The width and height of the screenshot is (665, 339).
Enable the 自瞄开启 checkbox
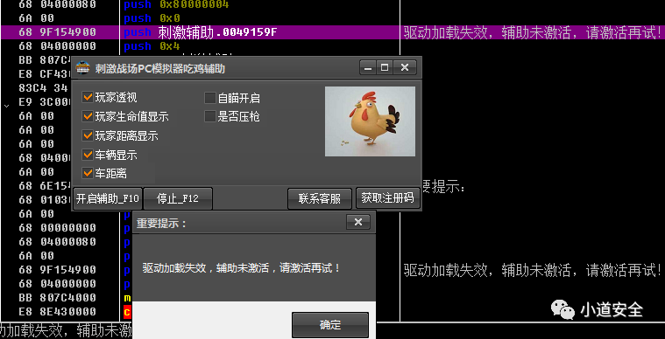[210, 98]
